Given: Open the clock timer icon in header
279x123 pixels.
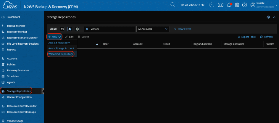Looking at the screenshot, I should pyautogui.click(x=212, y=5).
